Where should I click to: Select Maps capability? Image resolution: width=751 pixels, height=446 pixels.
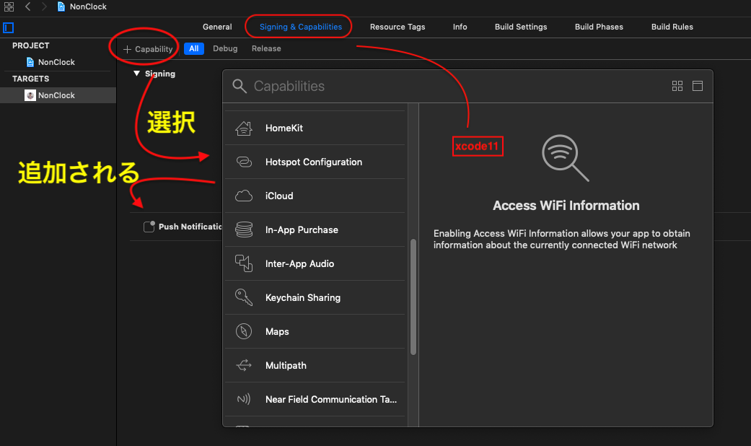coord(315,331)
